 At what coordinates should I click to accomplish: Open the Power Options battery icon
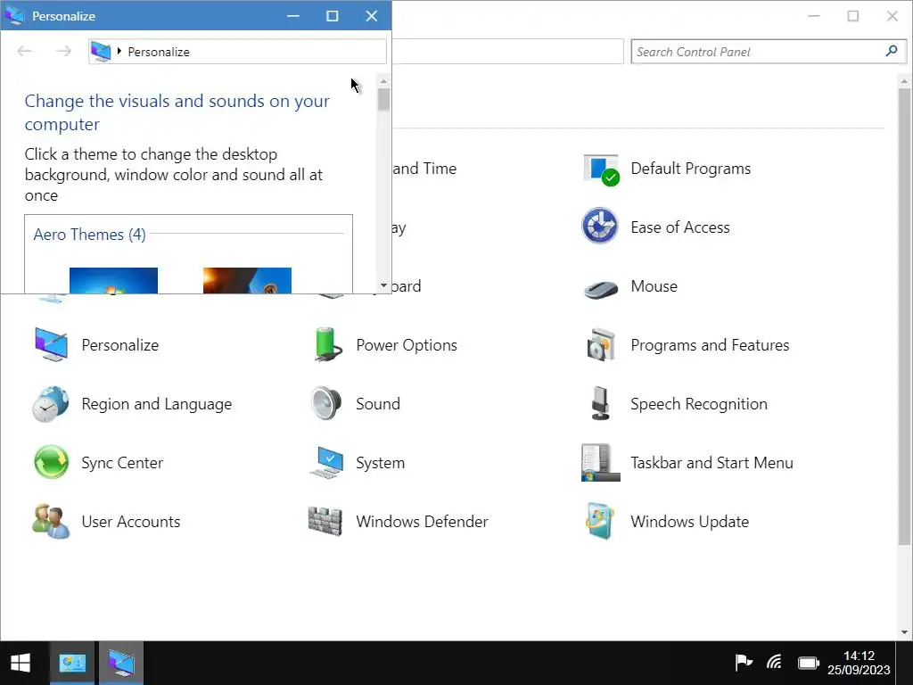pyautogui.click(x=326, y=344)
